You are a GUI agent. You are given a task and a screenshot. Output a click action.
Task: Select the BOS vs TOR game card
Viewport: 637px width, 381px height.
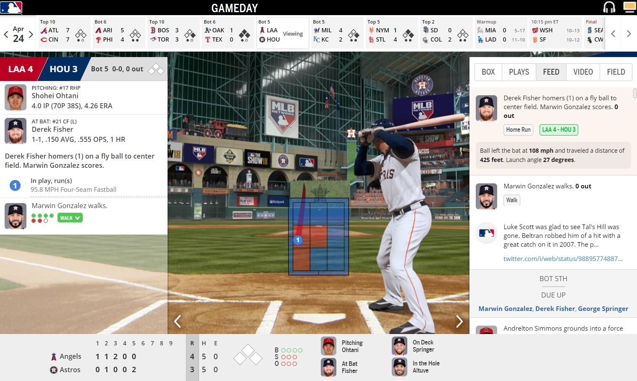(173, 33)
